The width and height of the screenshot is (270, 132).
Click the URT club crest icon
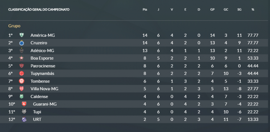click(24, 119)
